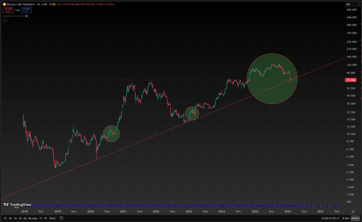Select the Bu sene range
The image size is (362, 222).
click(x=32, y=218)
